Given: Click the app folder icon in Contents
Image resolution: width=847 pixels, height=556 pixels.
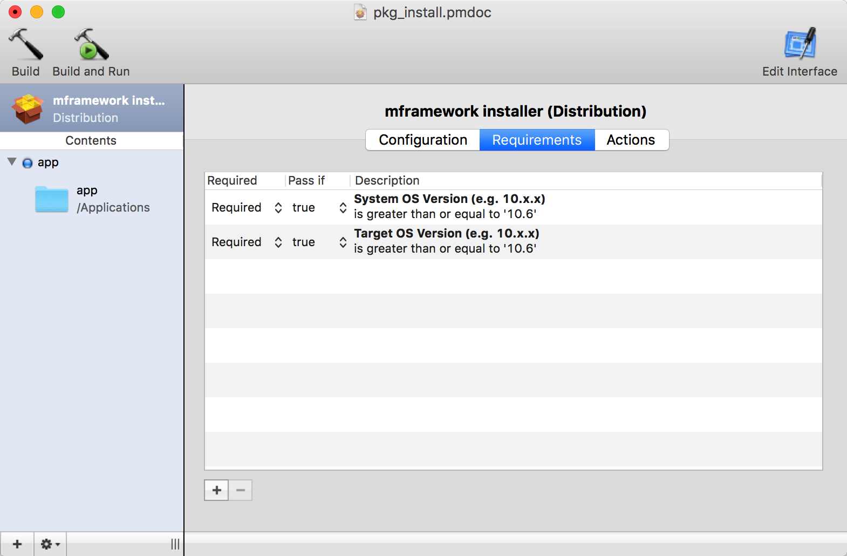Looking at the screenshot, I should click(x=51, y=199).
